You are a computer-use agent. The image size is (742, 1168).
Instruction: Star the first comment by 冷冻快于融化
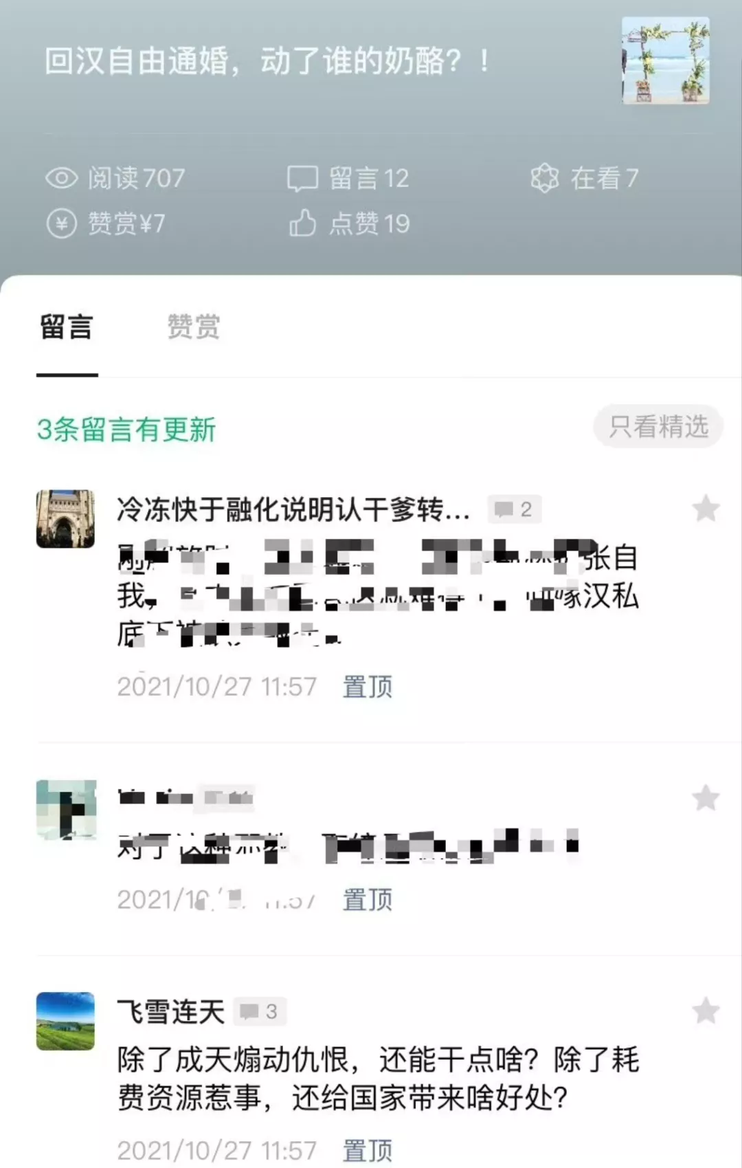pyautogui.click(x=706, y=509)
